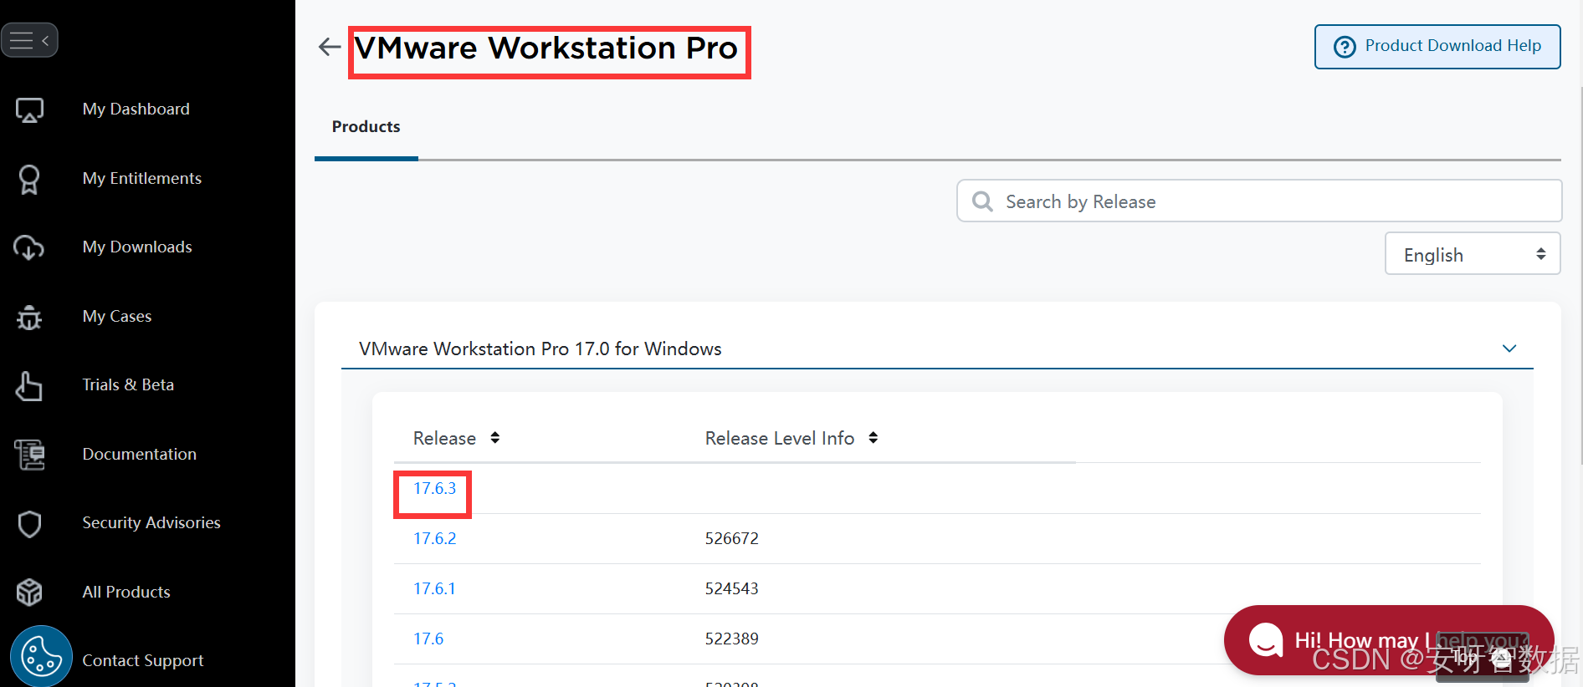Screen dimensions: 1583x687
Task: Open All Products menu item
Action: pyautogui.click(x=126, y=593)
